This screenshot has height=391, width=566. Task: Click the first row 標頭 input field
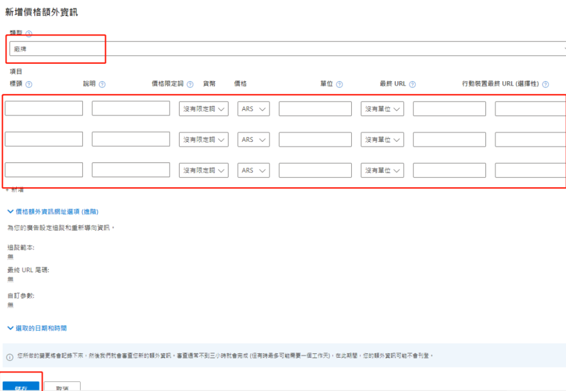pyautogui.click(x=43, y=108)
